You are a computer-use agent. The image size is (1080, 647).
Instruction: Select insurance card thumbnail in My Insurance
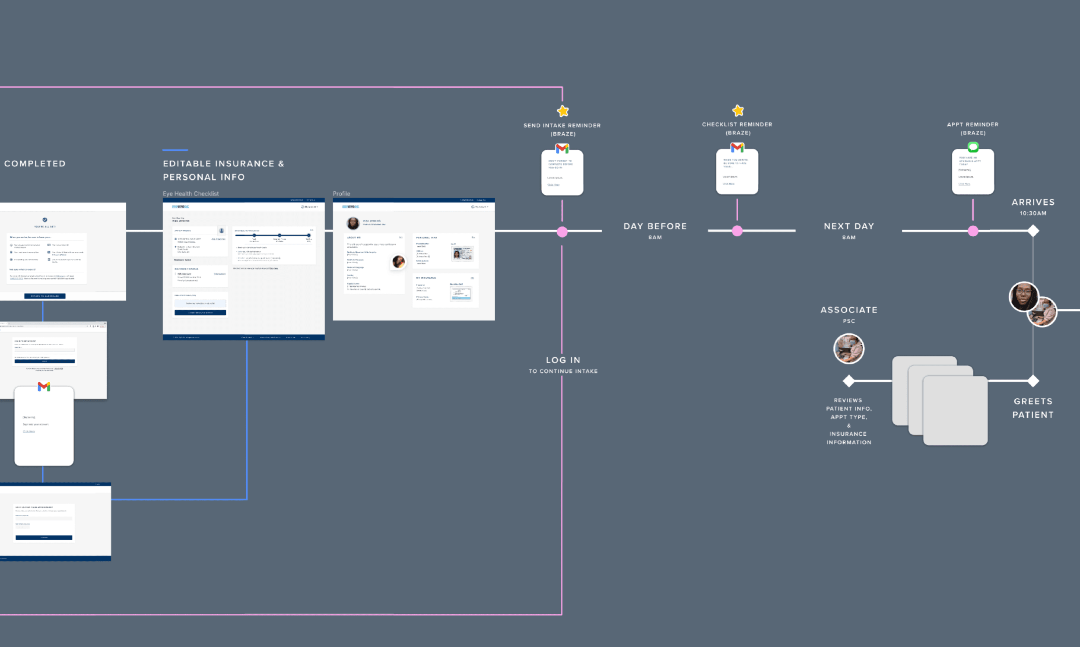[461, 293]
